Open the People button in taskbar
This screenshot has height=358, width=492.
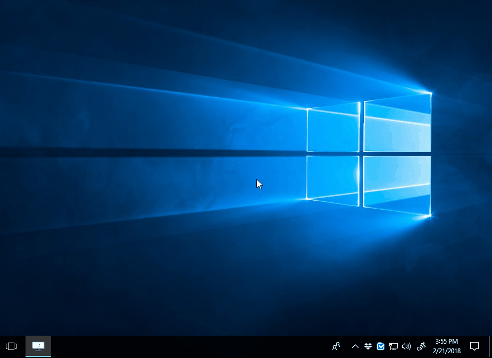pos(336,346)
